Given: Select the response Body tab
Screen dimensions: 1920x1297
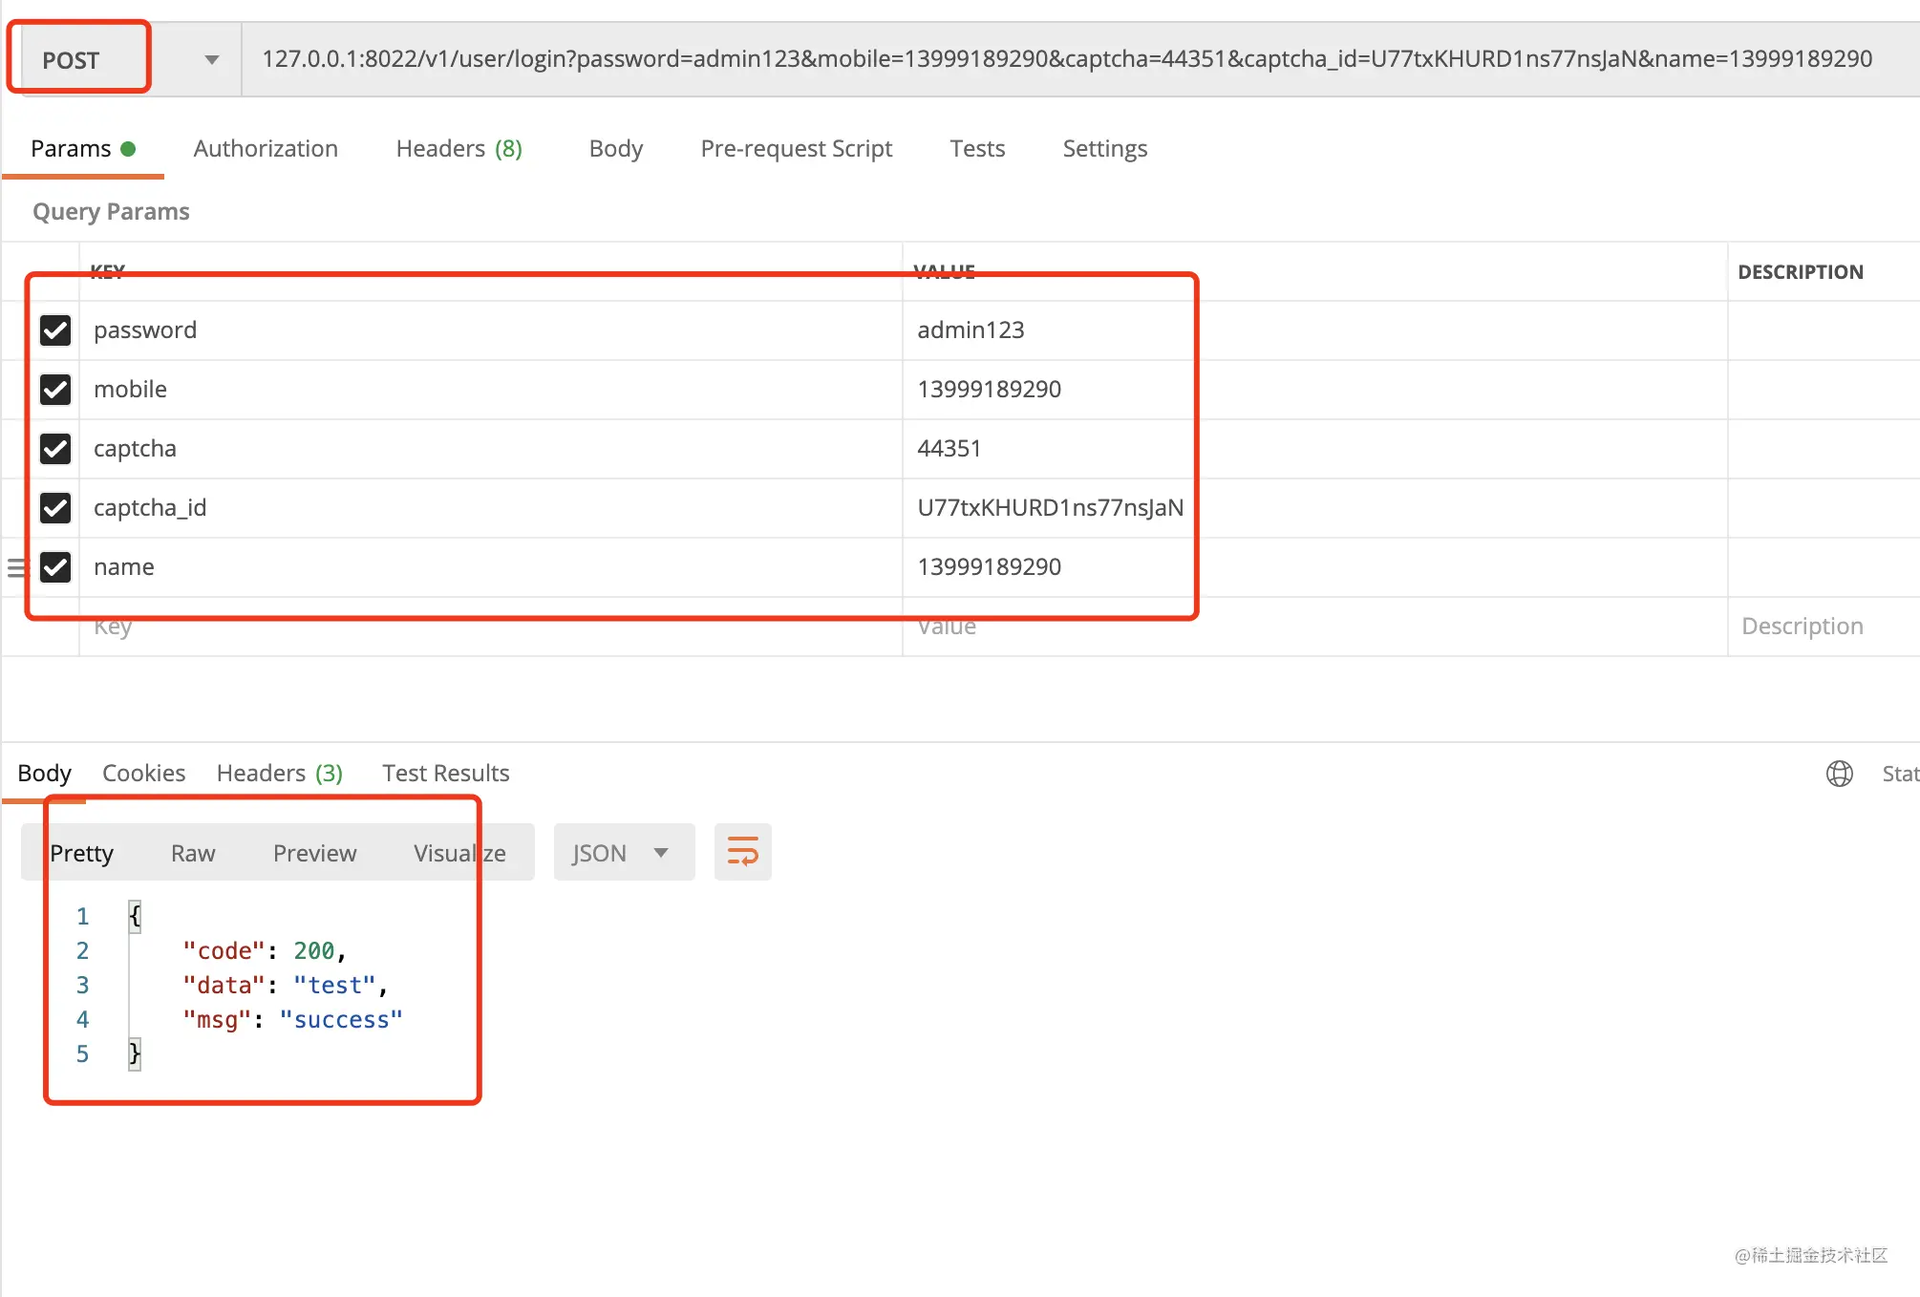Looking at the screenshot, I should (44, 773).
